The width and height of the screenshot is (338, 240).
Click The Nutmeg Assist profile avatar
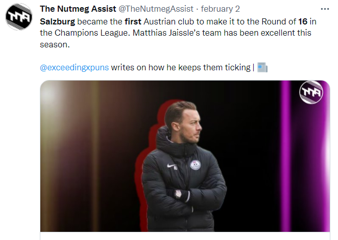click(19, 16)
